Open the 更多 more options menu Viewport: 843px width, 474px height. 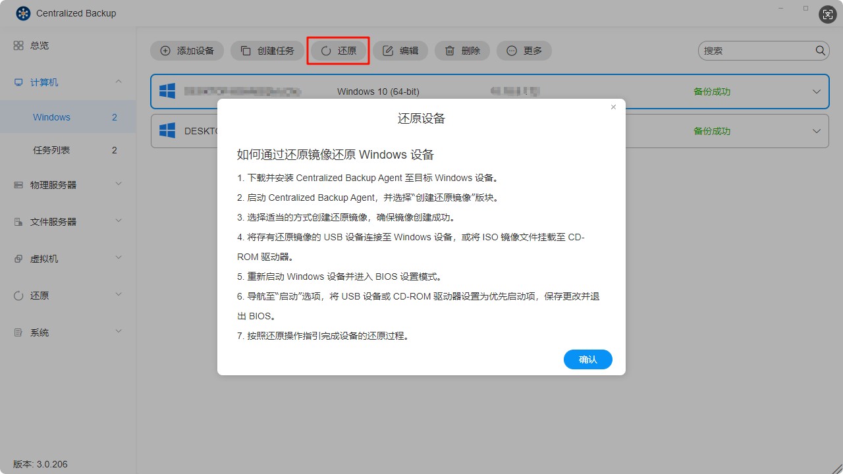(524, 50)
